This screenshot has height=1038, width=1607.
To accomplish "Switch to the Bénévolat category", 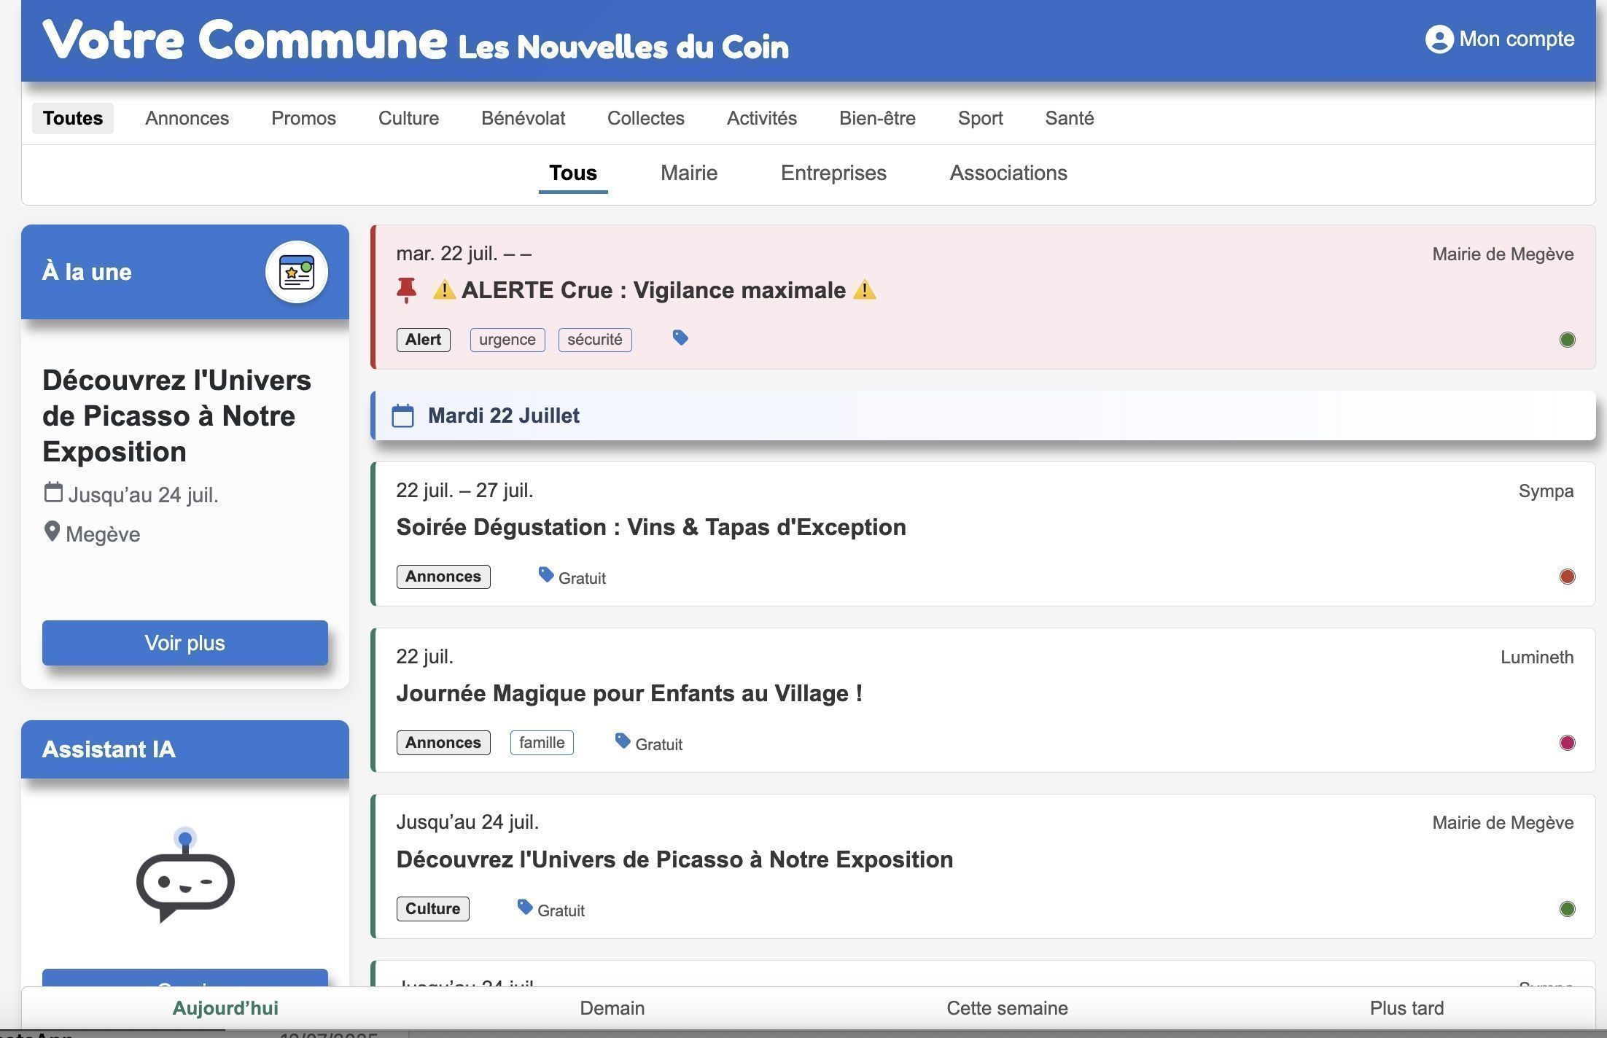I will click(x=523, y=118).
